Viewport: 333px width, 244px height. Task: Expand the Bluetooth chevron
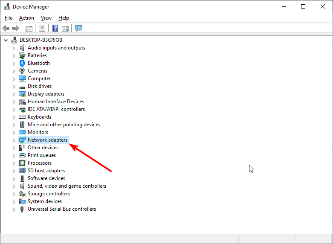pyautogui.click(x=14, y=64)
